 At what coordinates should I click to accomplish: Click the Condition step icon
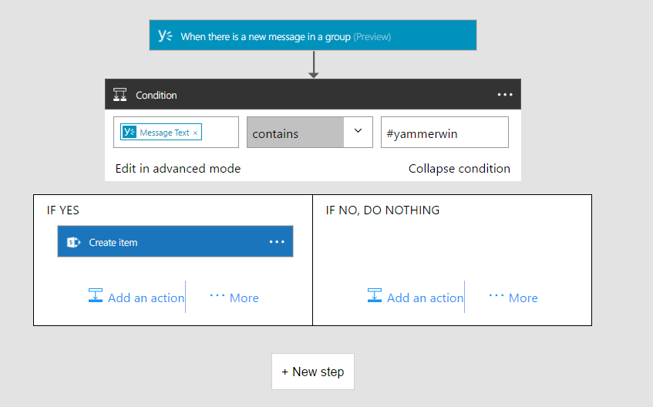(119, 95)
